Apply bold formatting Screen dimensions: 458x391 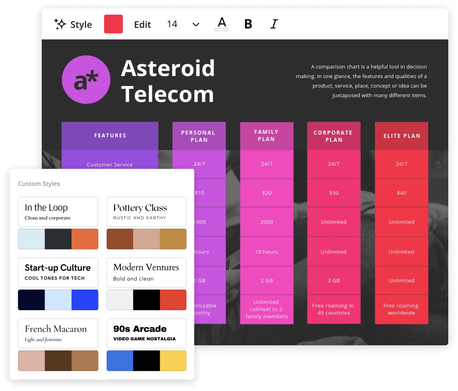tap(248, 24)
